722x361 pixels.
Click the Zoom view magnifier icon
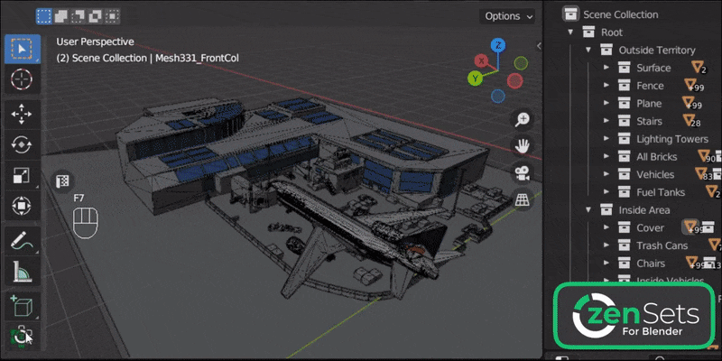[523, 120]
